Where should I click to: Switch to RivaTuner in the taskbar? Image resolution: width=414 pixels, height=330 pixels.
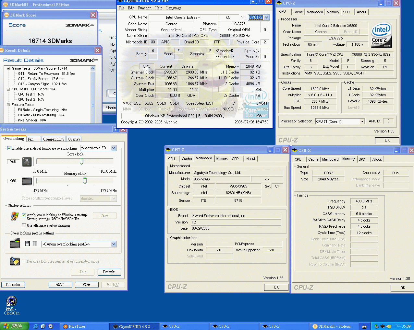(x=84, y=326)
